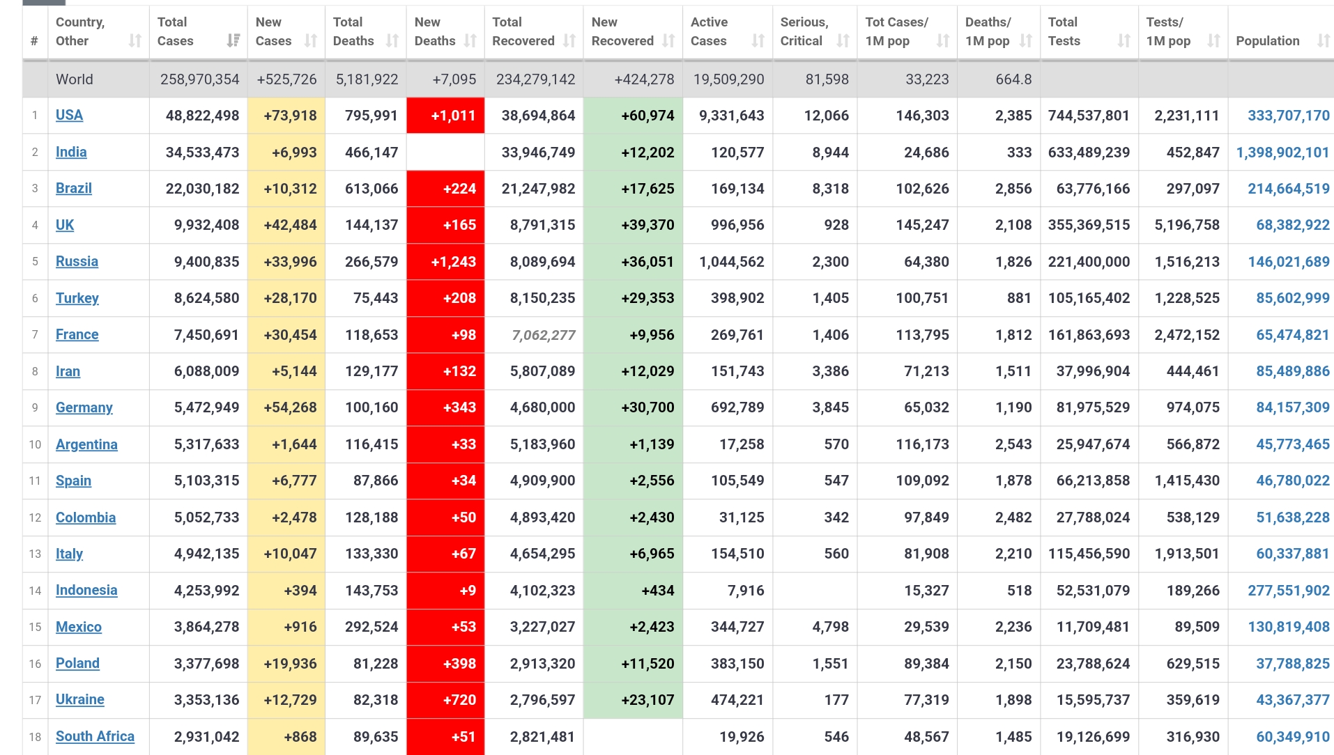Open the USA country link
This screenshot has height=755, width=1334.
(69, 116)
